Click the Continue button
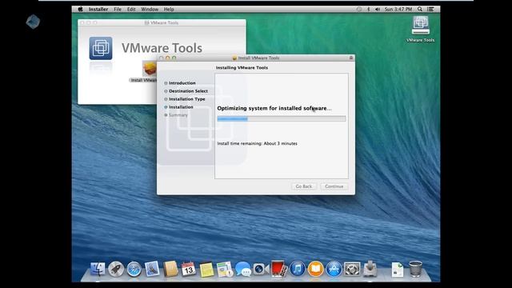The image size is (512, 288). (334, 186)
